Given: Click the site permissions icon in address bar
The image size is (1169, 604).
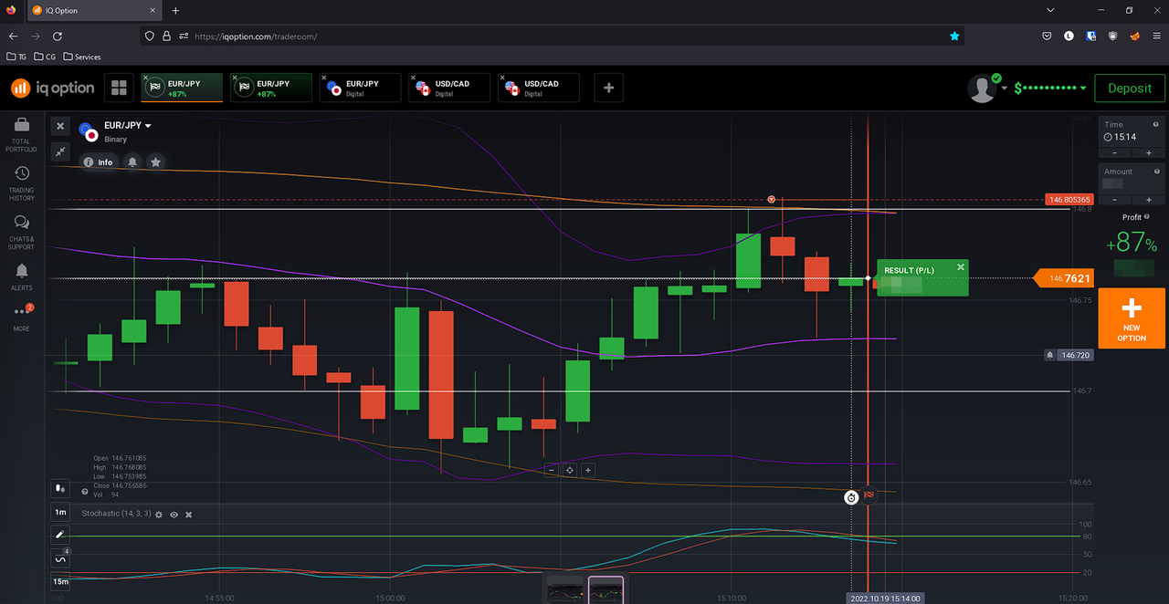Looking at the screenshot, I should (184, 36).
